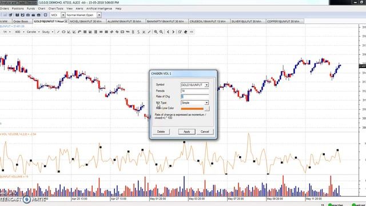Click the Periods input field

point(194,91)
